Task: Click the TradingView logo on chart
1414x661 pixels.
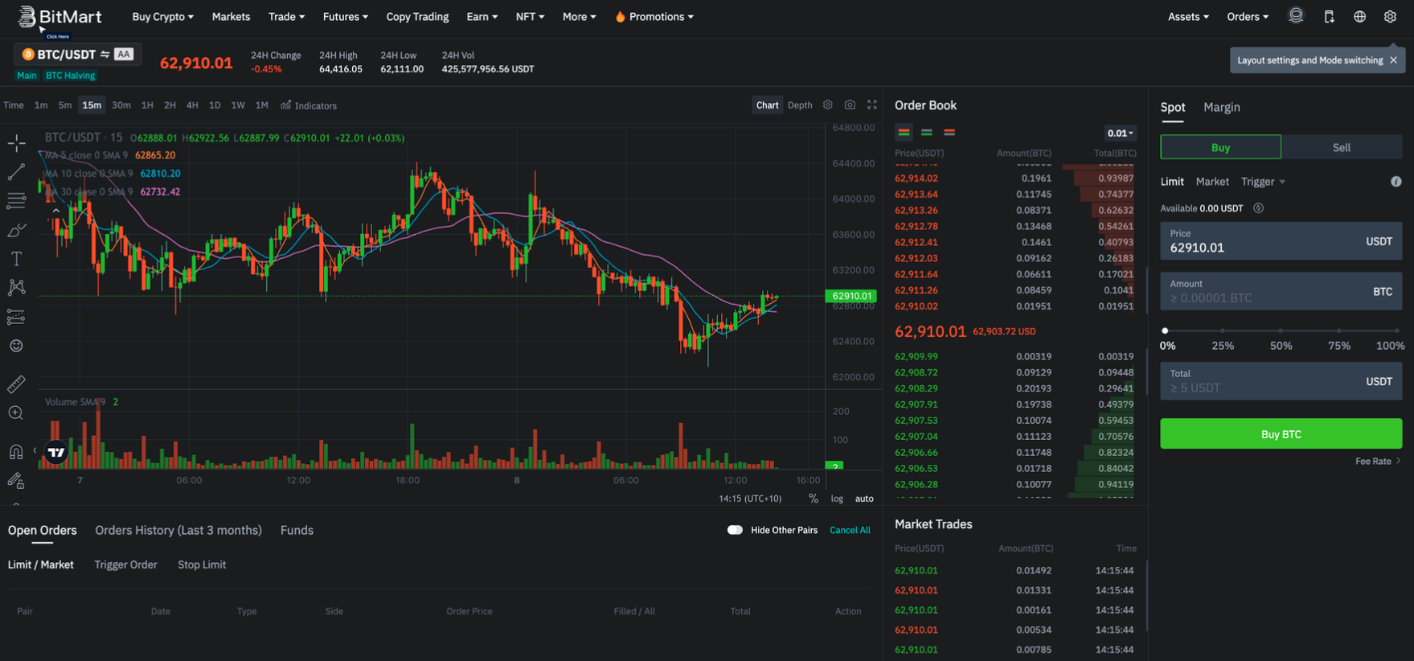Action: pyautogui.click(x=55, y=453)
